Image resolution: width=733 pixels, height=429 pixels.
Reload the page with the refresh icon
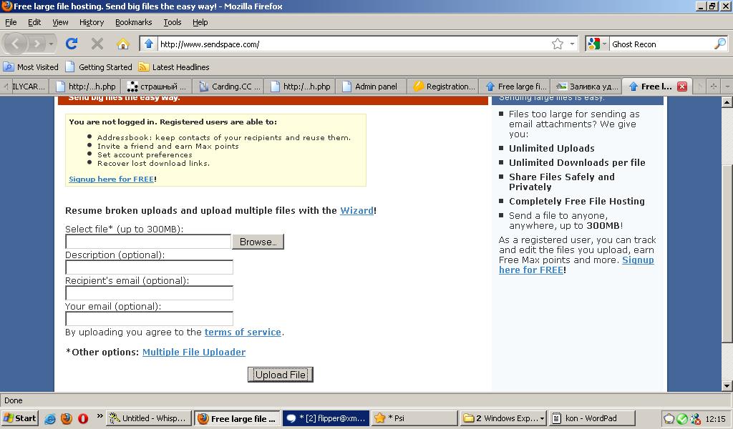[72, 44]
